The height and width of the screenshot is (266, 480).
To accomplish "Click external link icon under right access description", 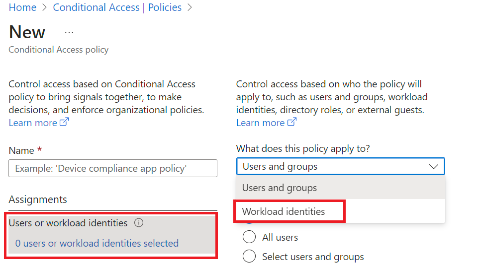I will coord(291,122).
